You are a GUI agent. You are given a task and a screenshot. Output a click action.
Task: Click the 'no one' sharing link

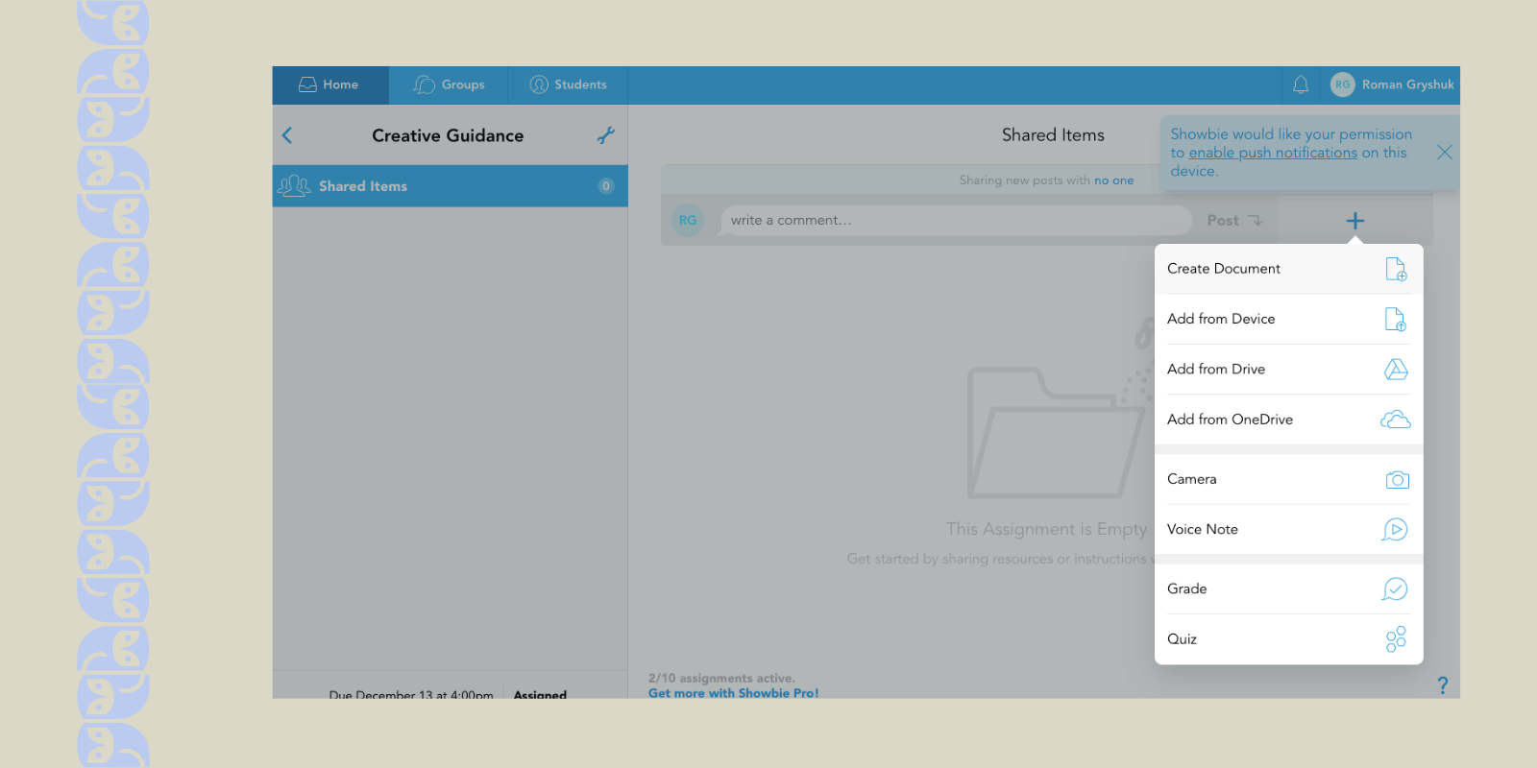click(1113, 180)
